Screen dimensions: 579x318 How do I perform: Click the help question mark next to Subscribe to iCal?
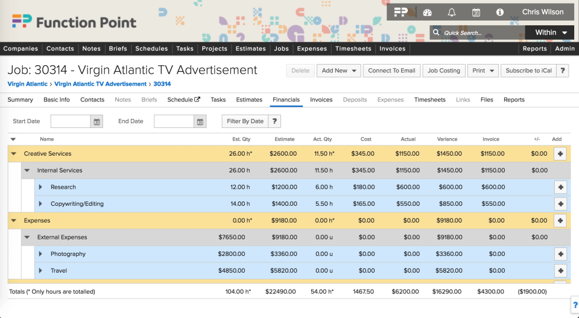click(562, 71)
